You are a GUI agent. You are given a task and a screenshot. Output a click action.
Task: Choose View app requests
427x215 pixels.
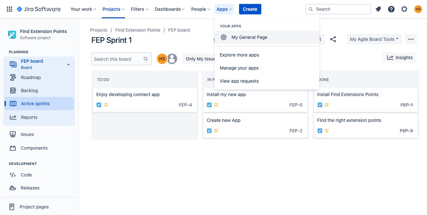pos(267,81)
